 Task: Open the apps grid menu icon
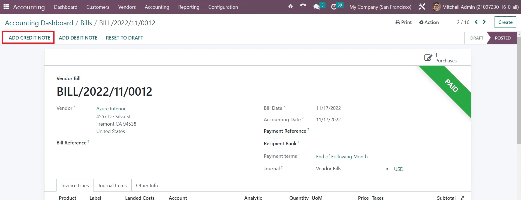[6, 7]
